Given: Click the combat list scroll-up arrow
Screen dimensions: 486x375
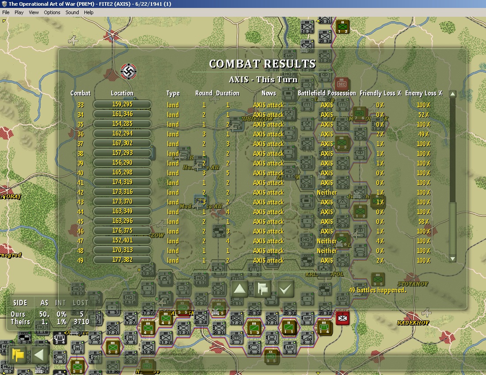Looking at the screenshot, I should point(452,94).
